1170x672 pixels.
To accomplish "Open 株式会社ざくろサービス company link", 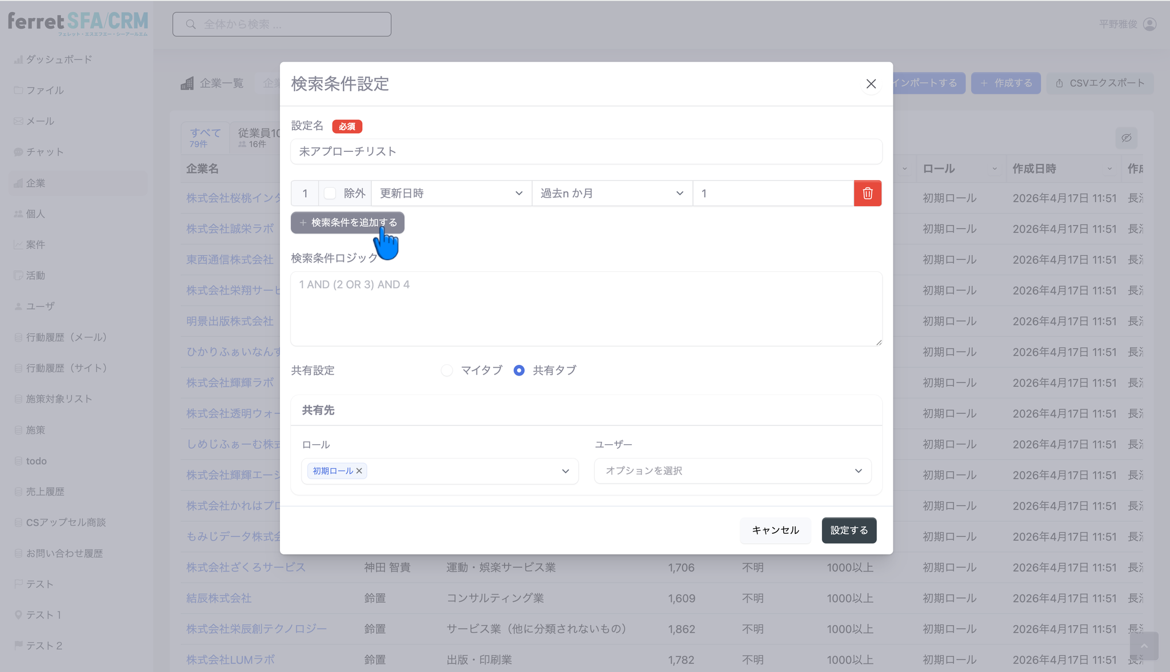I will (x=246, y=568).
